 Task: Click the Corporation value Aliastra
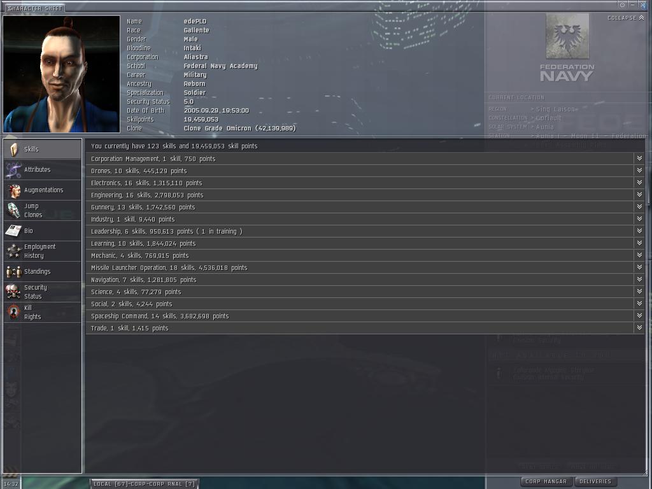[x=196, y=57]
